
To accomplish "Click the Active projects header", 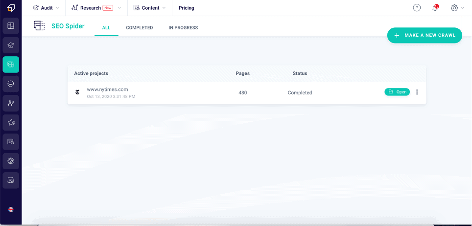I will [91, 73].
